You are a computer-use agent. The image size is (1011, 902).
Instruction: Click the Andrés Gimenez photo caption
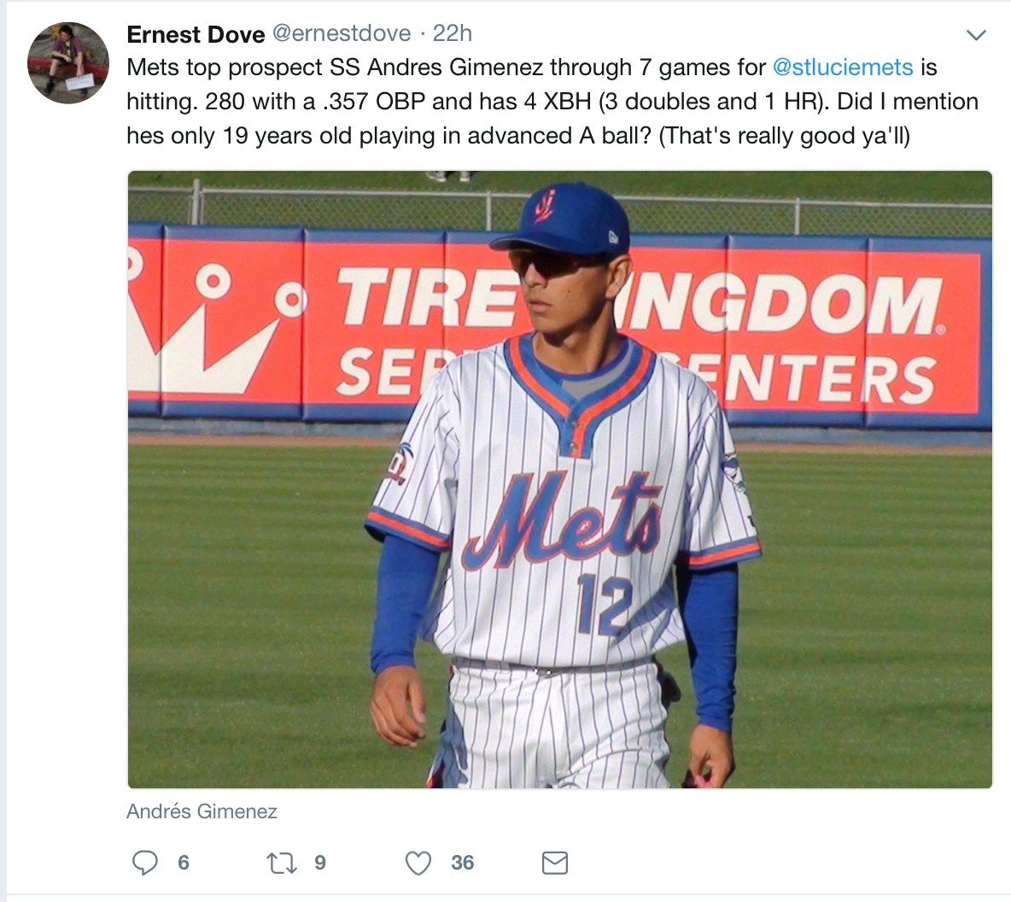pos(202,811)
